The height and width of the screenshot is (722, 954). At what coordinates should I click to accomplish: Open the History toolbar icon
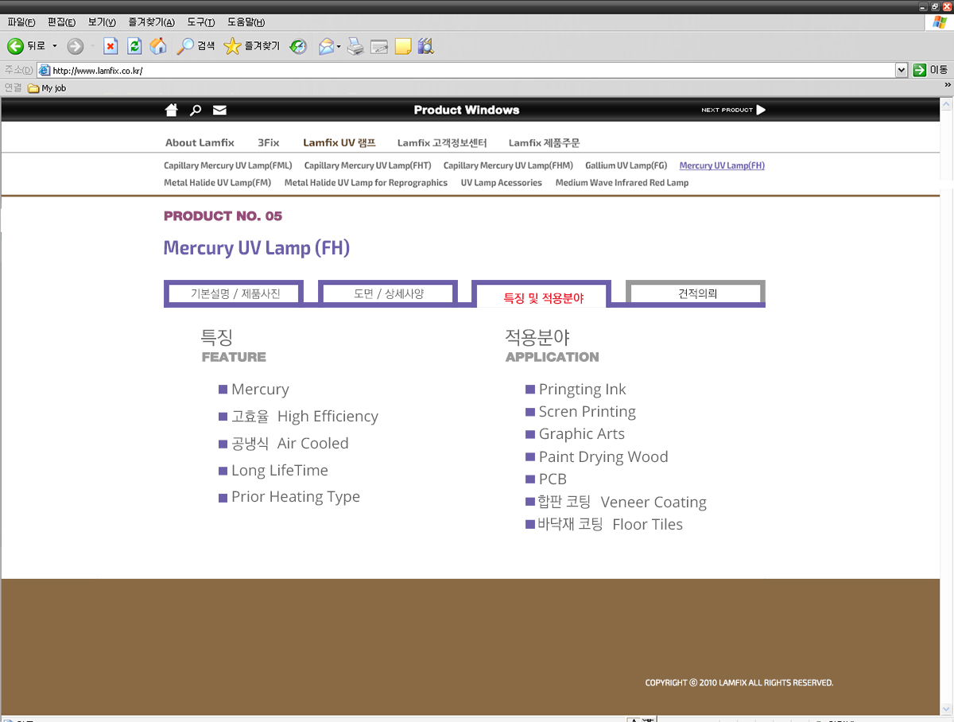click(x=298, y=46)
